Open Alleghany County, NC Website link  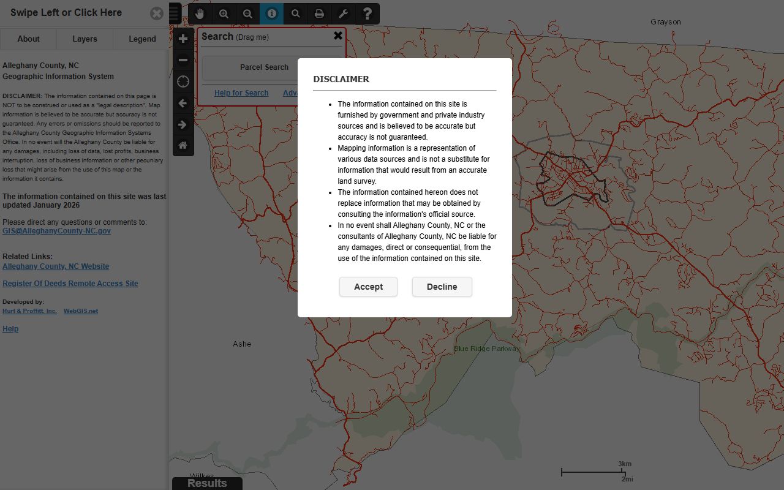[x=56, y=266]
